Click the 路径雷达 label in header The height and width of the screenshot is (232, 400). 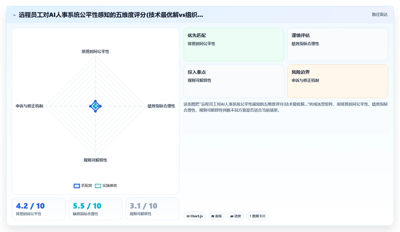380,14
